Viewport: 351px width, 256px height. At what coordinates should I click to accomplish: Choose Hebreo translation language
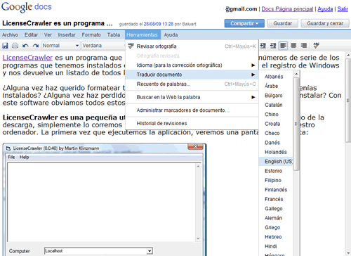click(x=276, y=237)
